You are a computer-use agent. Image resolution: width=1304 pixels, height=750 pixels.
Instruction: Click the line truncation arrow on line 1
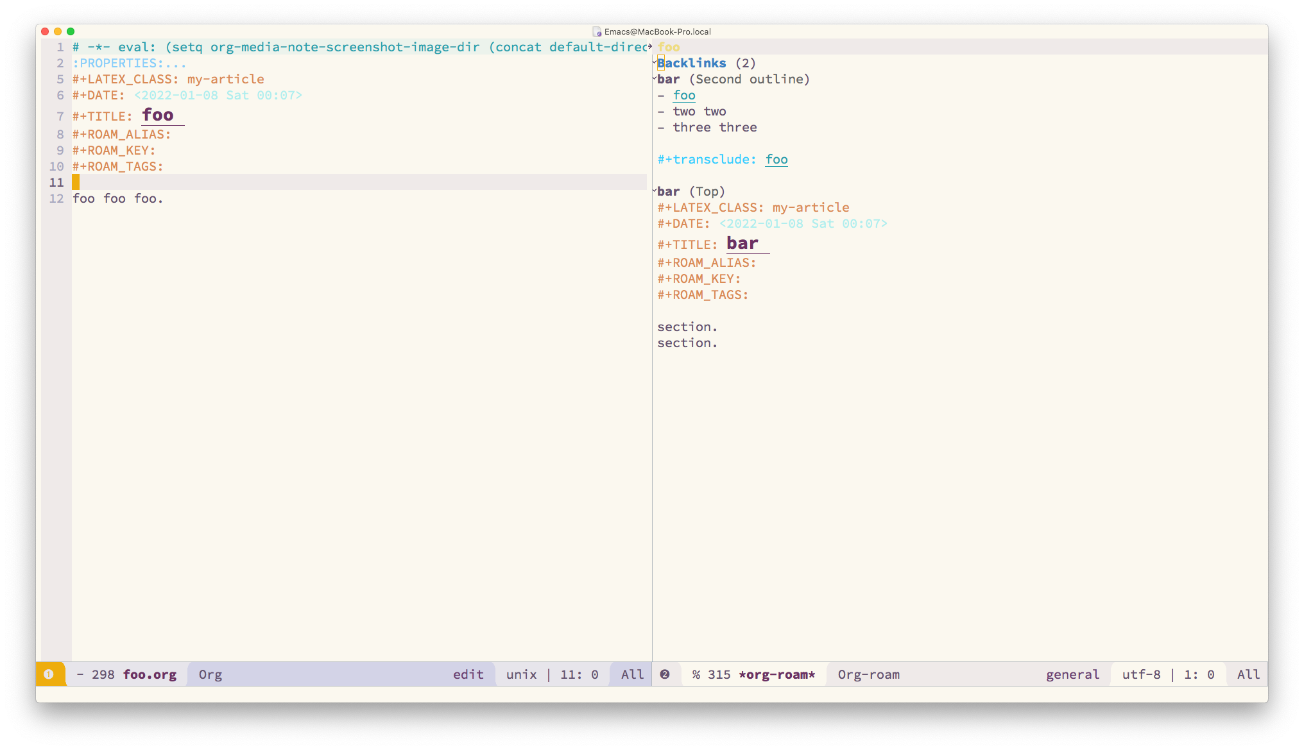[649, 47]
